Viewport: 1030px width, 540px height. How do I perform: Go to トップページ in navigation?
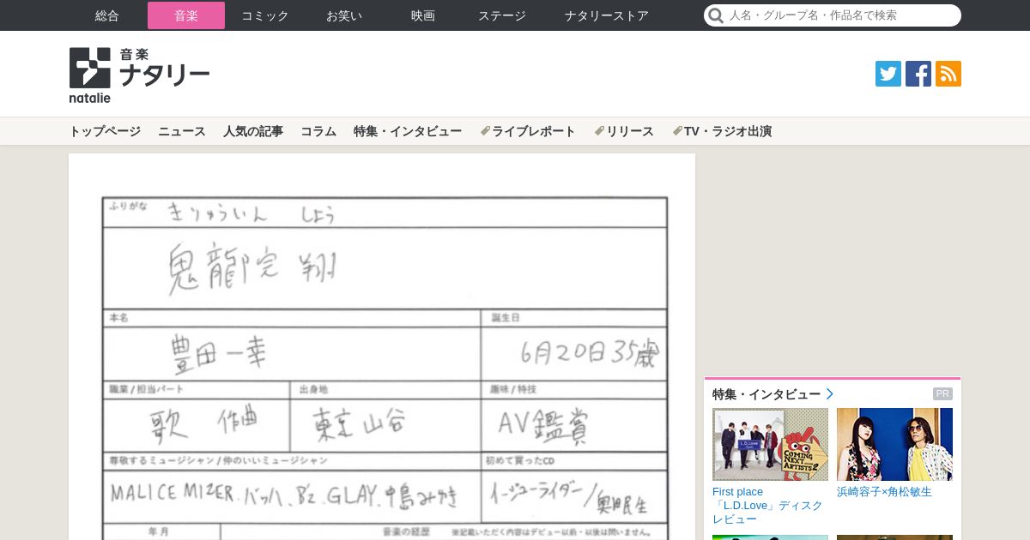pyautogui.click(x=105, y=131)
